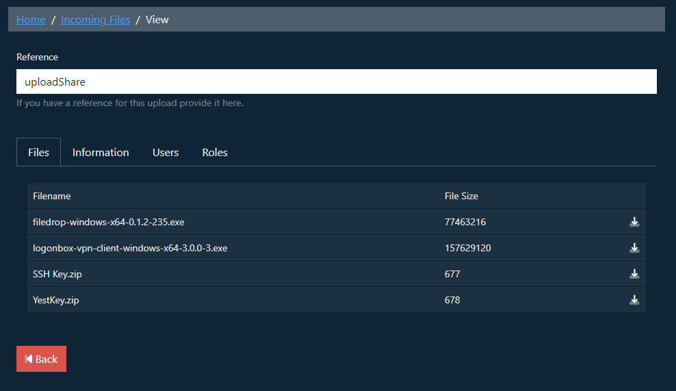Viewport: 676px width, 391px height.
Task: Download the logonbox-vpn-client installer via its icon
Action: (634, 248)
